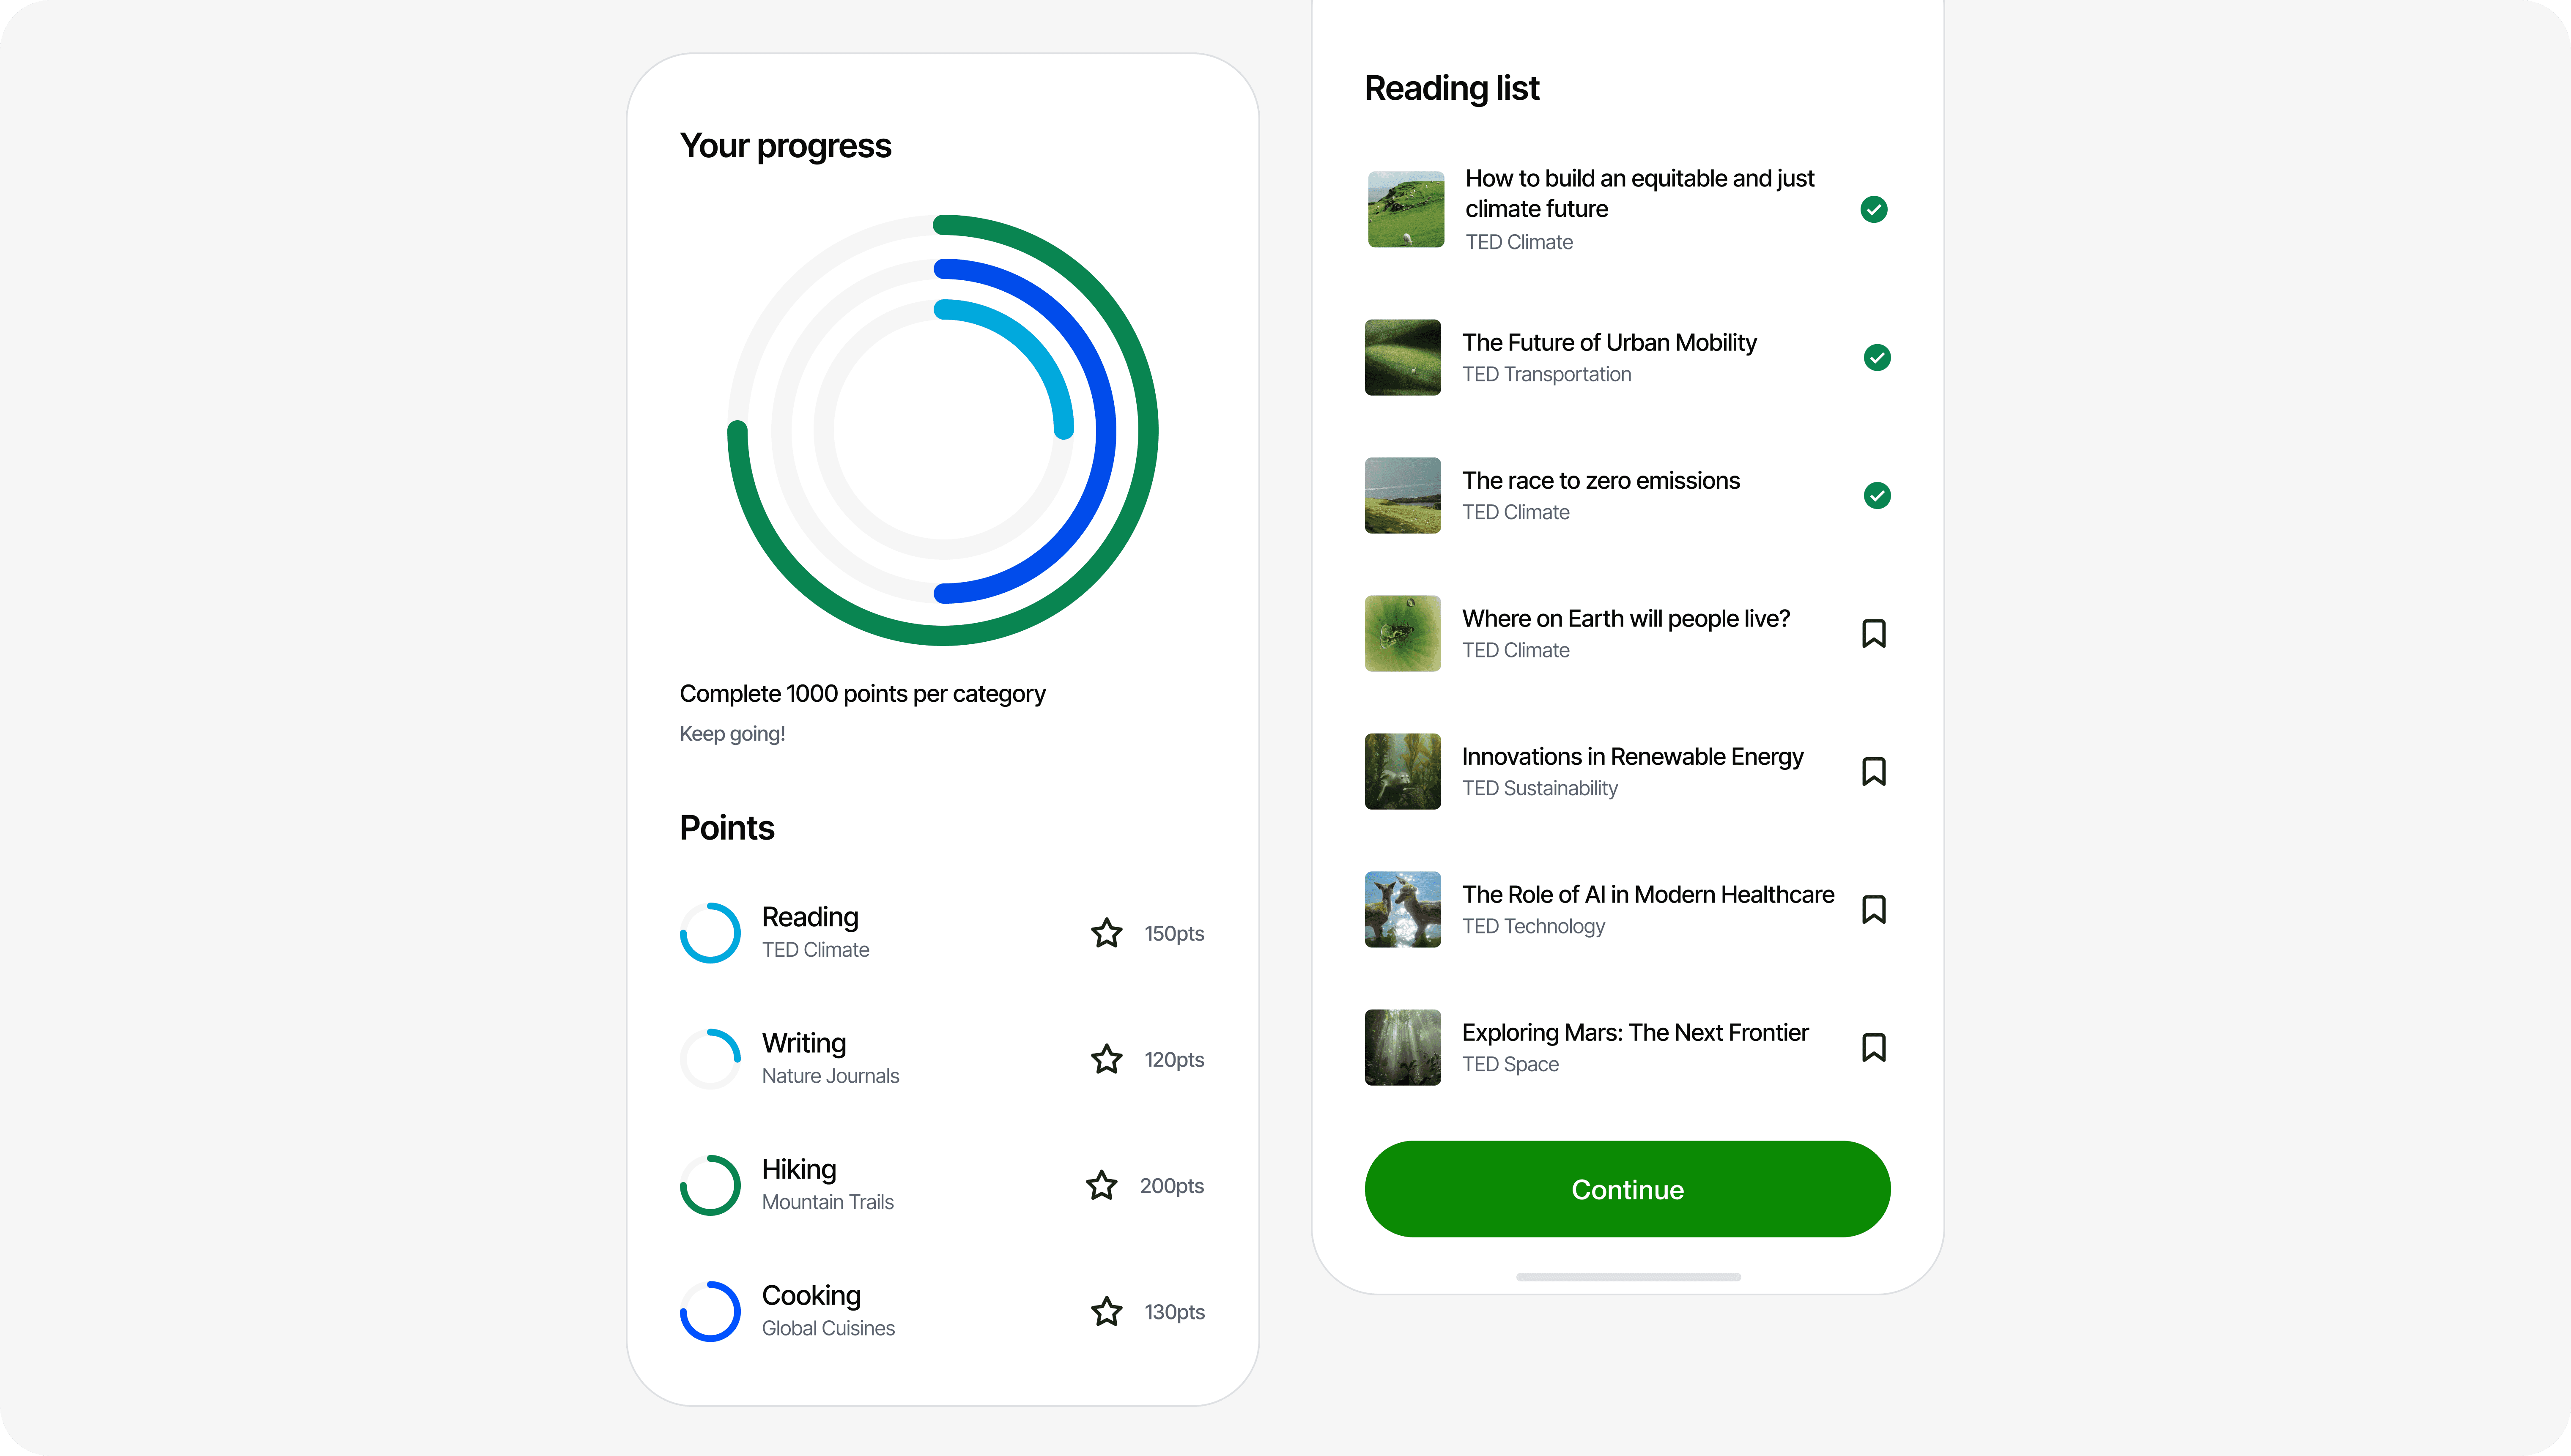Click the Writing circular progress indicator

tap(710, 1059)
